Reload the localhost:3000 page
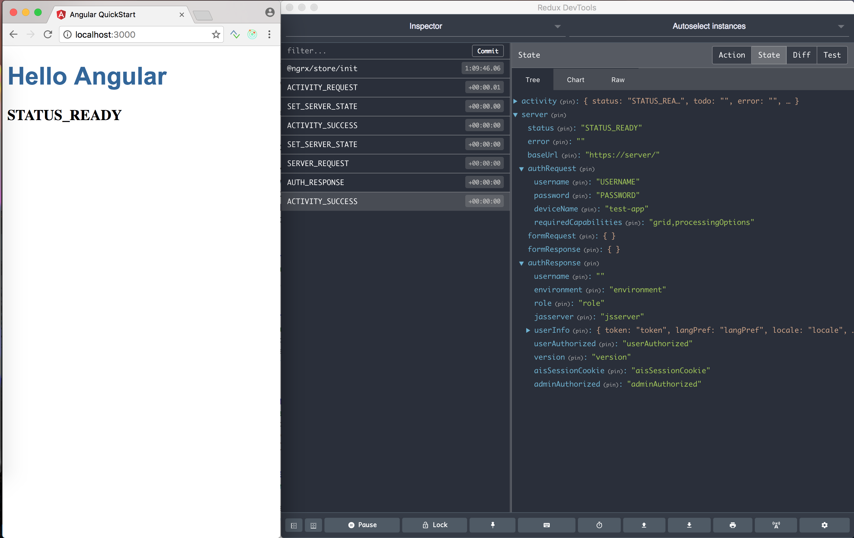Image resolution: width=854 pixels, height=538 pixels. click(x=48, y=34)
